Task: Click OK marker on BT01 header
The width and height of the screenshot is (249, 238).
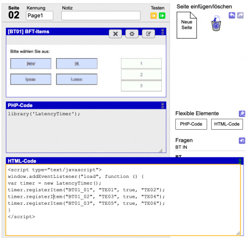Action: 162,31
